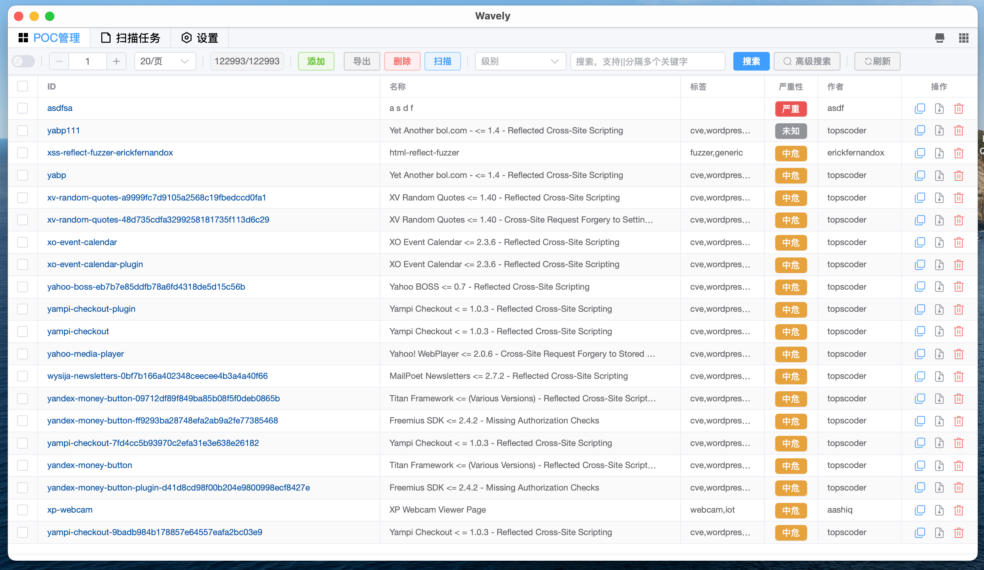Viewport: 984px width, 570px height.
Task: Export yampi-checkout-plugin POC file
Action: [x=939, y=309]
